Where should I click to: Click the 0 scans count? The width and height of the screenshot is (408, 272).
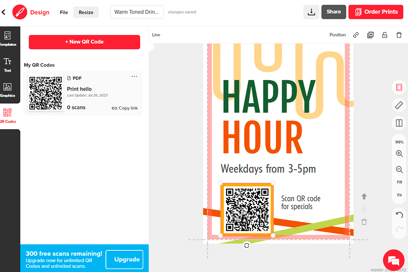pyautogui.click(x=76, y=108)
